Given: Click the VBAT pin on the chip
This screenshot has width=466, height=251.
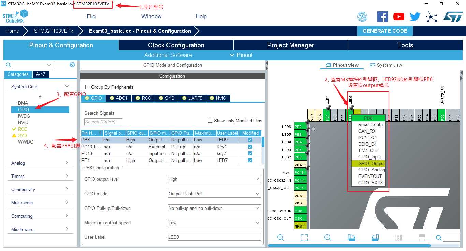Looking at the screenshot, I should [301, 165].
